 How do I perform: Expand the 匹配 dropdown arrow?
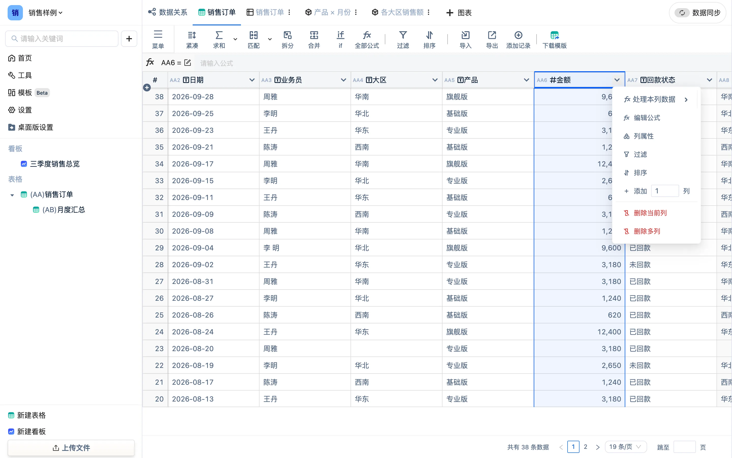tap(269, 39)
